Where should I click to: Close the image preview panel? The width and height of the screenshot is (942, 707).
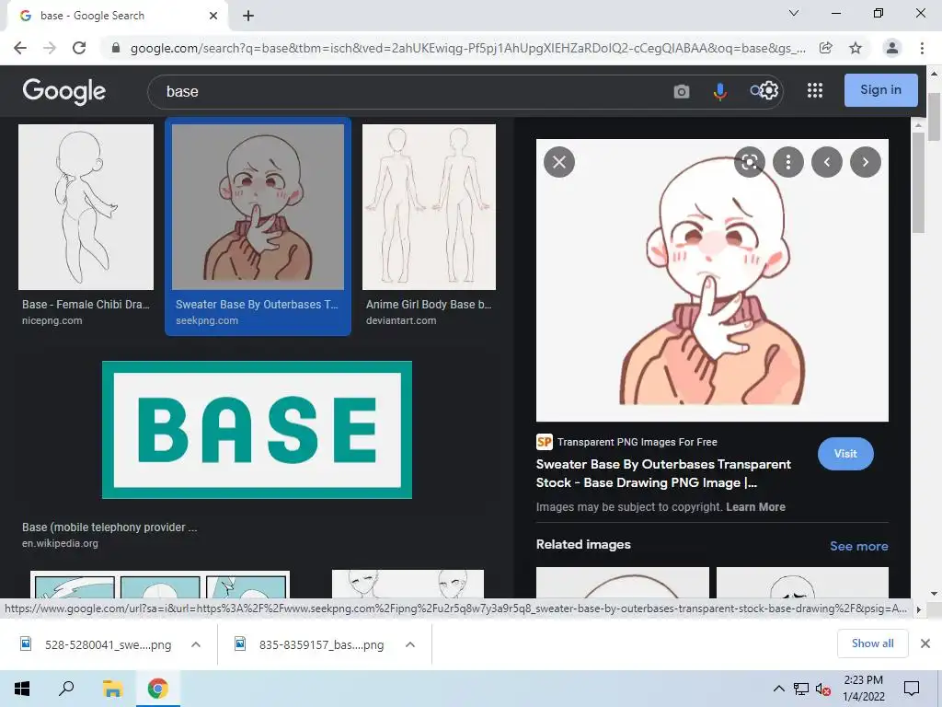pos(559,162)
